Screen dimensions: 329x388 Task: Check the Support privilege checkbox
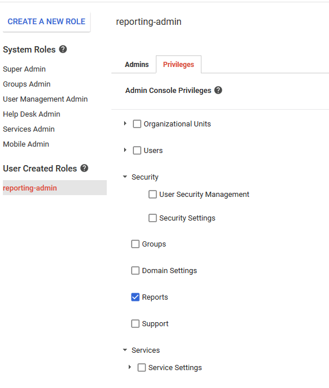click(x=135, y=324)
